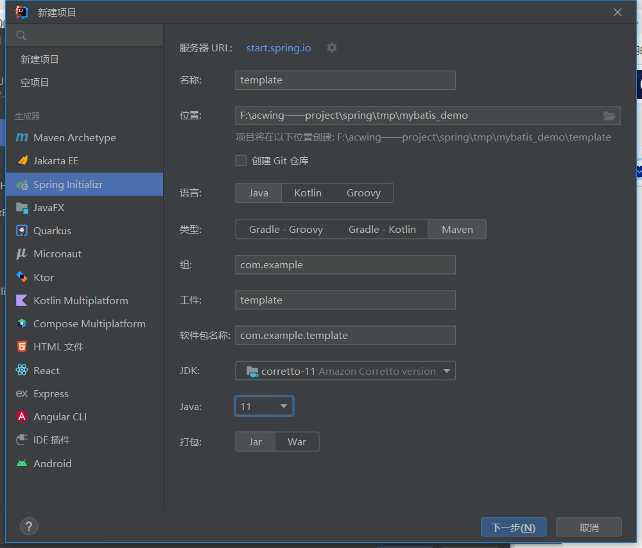
Task: Click the Quarkus icon
Action: [22, 231]
